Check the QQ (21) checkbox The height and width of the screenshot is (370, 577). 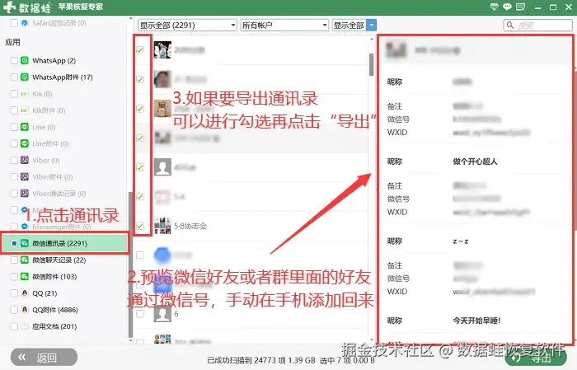(x=14, y=293)
